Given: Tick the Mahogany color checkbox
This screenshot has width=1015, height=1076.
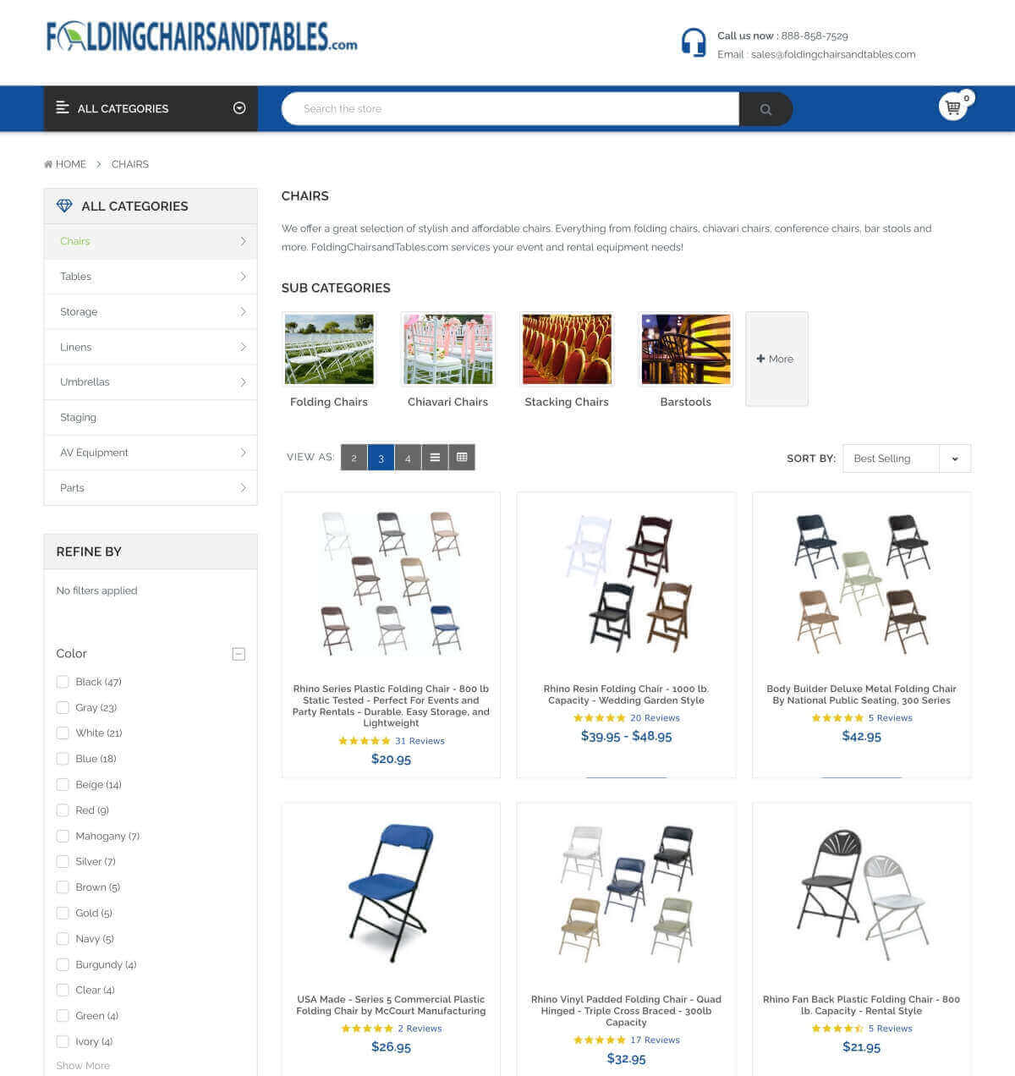Looking at the screenshot, I should [63, 836].
